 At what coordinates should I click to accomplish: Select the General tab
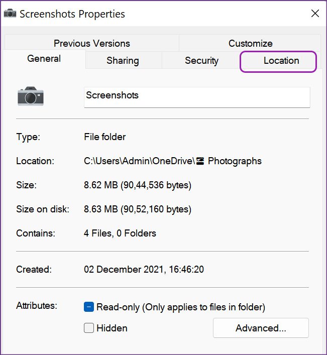(x=44, y=59)
